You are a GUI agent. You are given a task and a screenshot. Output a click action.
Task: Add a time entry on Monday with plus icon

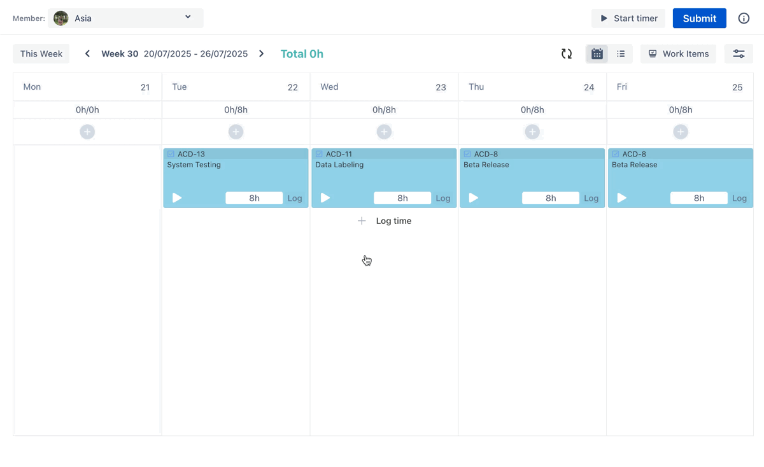[x=87, y=132]
